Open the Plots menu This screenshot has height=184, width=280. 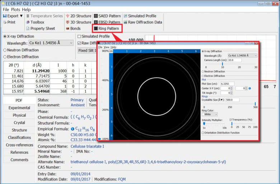[15, 10]
